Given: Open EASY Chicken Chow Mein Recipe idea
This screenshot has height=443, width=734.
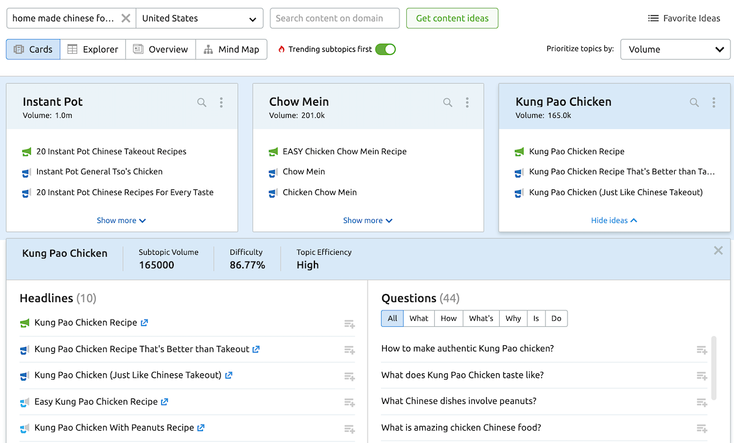Looking at the screenshot, I should click(x=344, y=152).
